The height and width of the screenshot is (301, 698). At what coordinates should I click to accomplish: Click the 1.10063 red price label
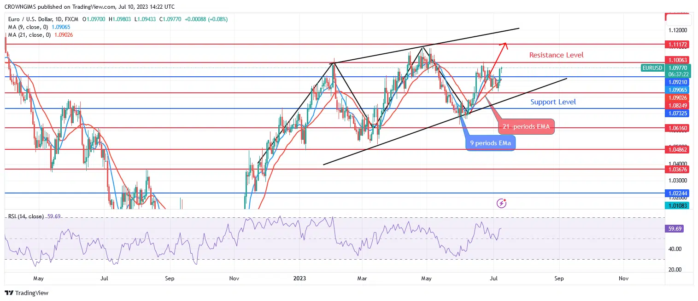pyautogui.click(x=678, y=60)
